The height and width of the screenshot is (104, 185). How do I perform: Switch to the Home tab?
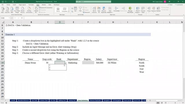pyautogui.click(x=8, y=5)
